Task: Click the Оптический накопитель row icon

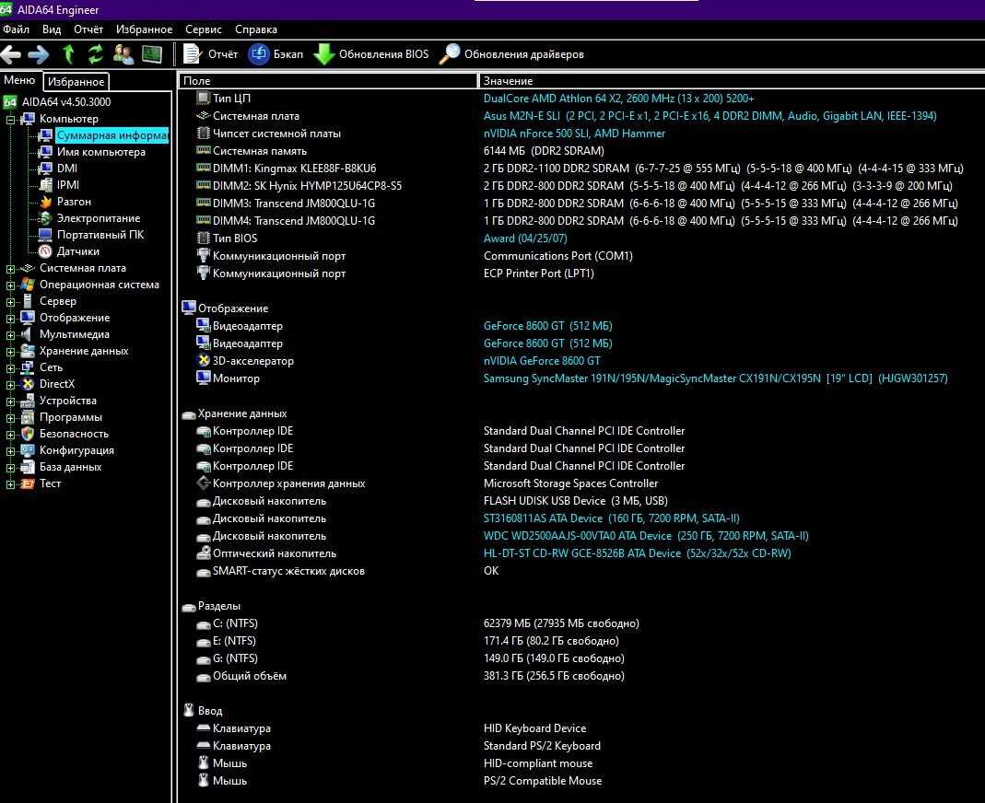Action: click(203, 553)
